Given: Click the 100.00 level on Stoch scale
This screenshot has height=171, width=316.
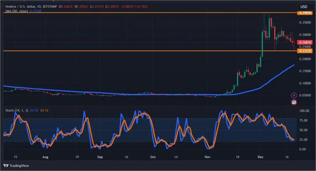Looking at the screenshot, I should [x=303, y=111].
